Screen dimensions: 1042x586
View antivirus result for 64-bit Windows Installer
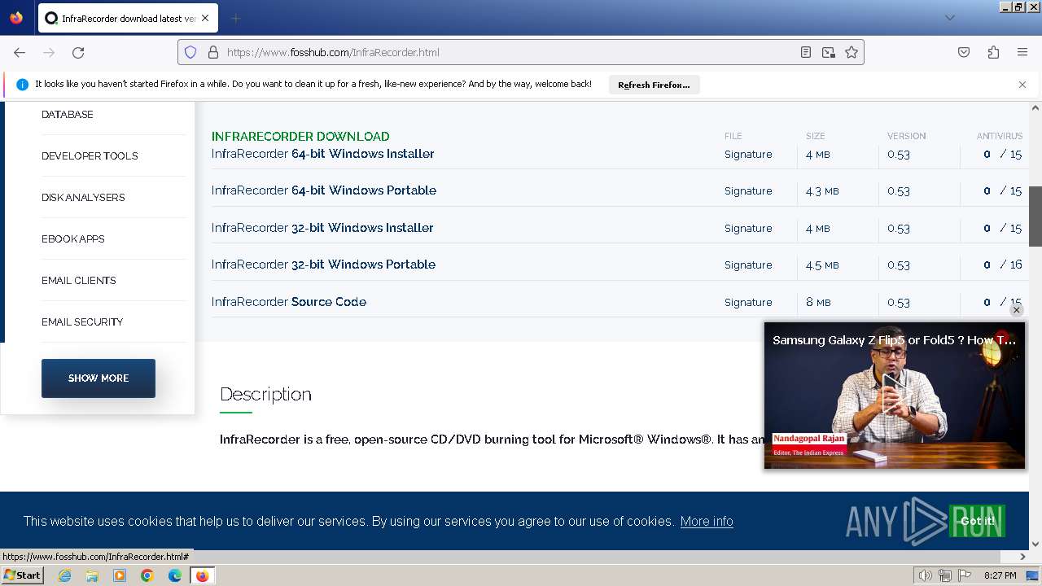[x=1002, y=154]
